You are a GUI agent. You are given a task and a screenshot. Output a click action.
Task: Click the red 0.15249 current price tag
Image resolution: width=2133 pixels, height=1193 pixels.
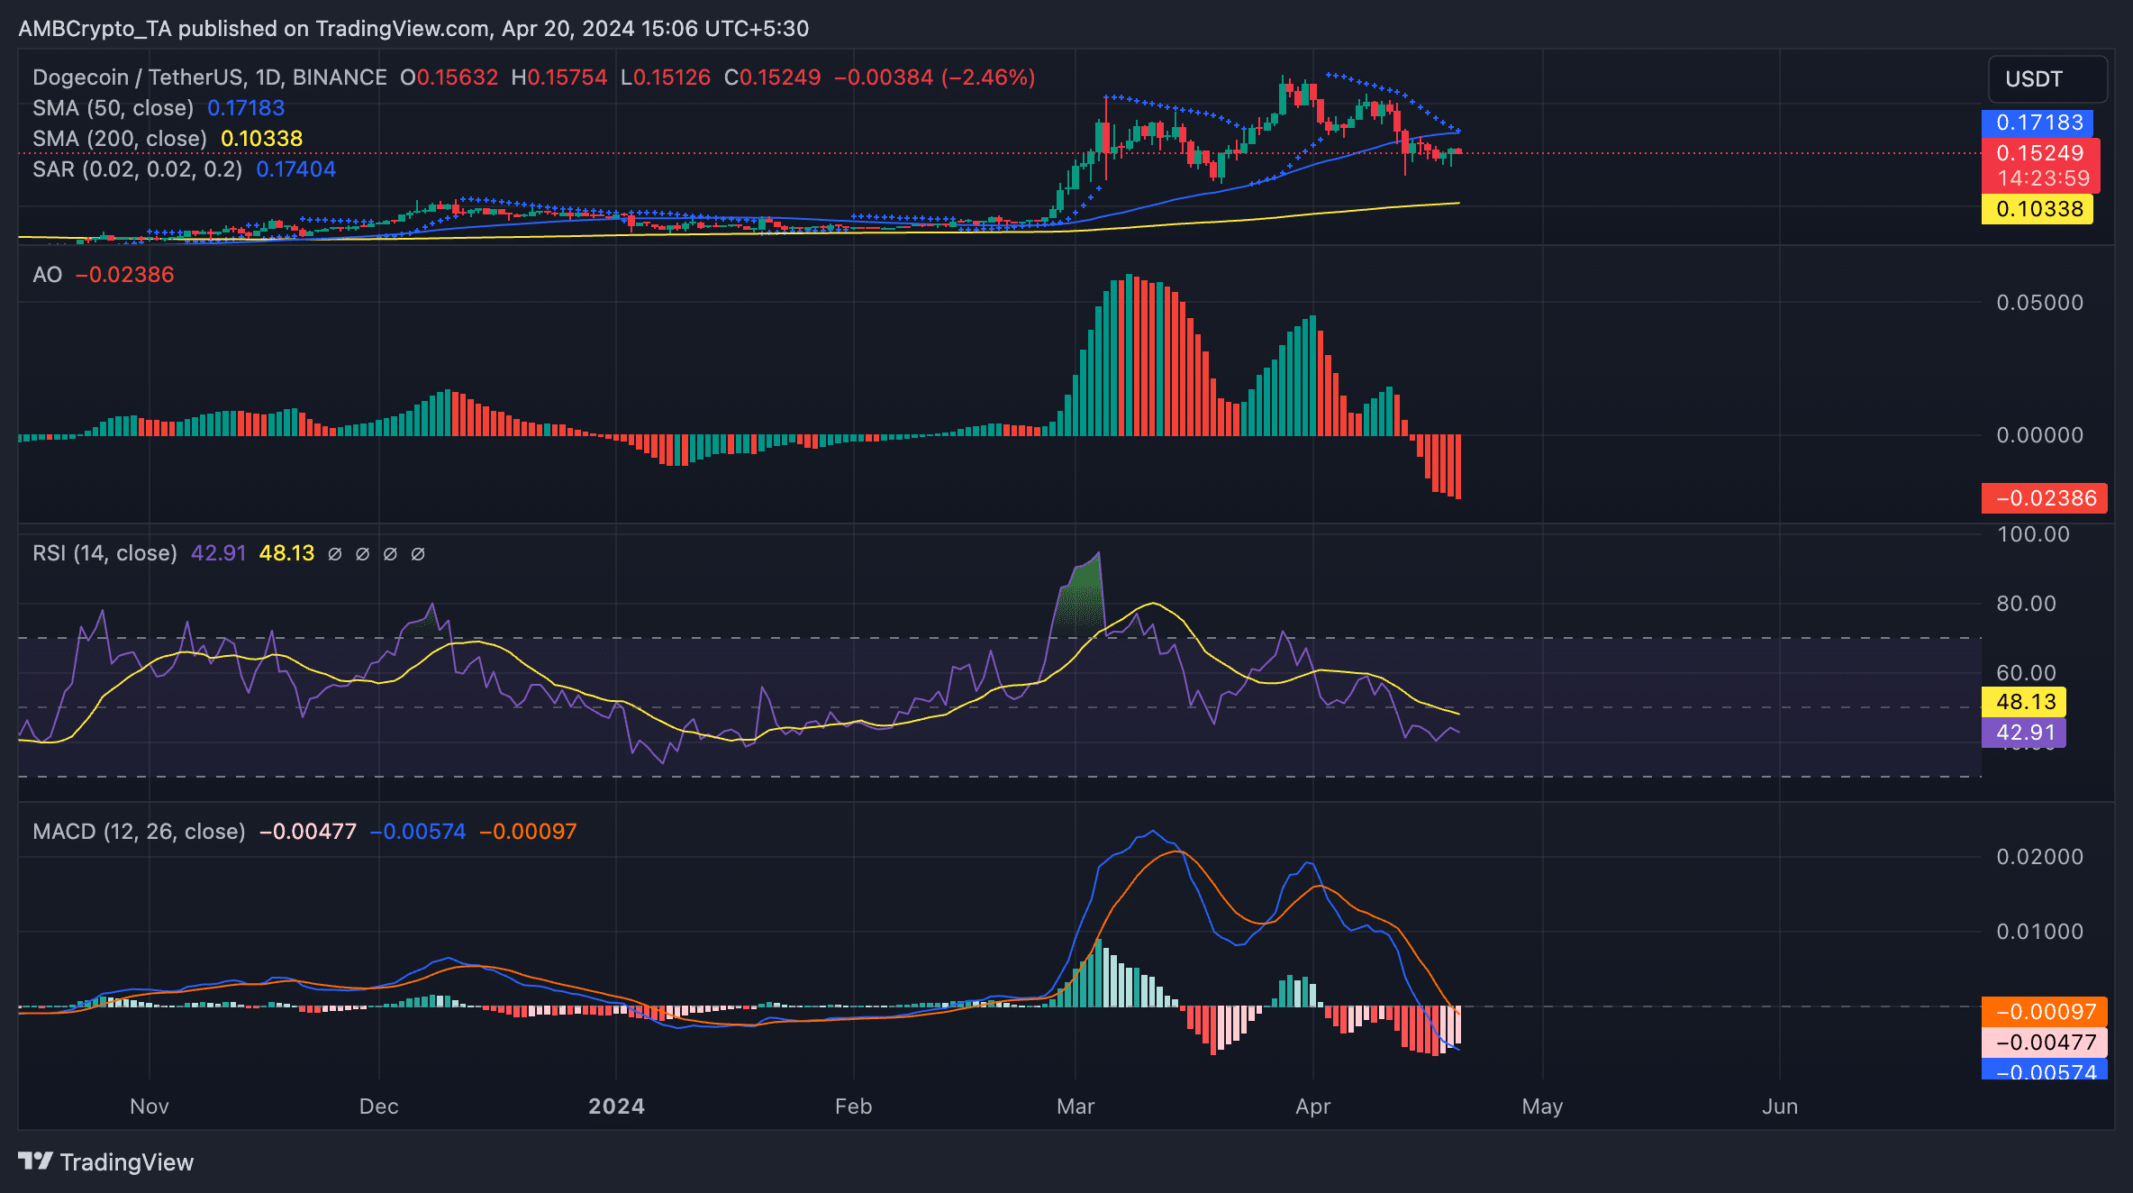pos(2041,153)
